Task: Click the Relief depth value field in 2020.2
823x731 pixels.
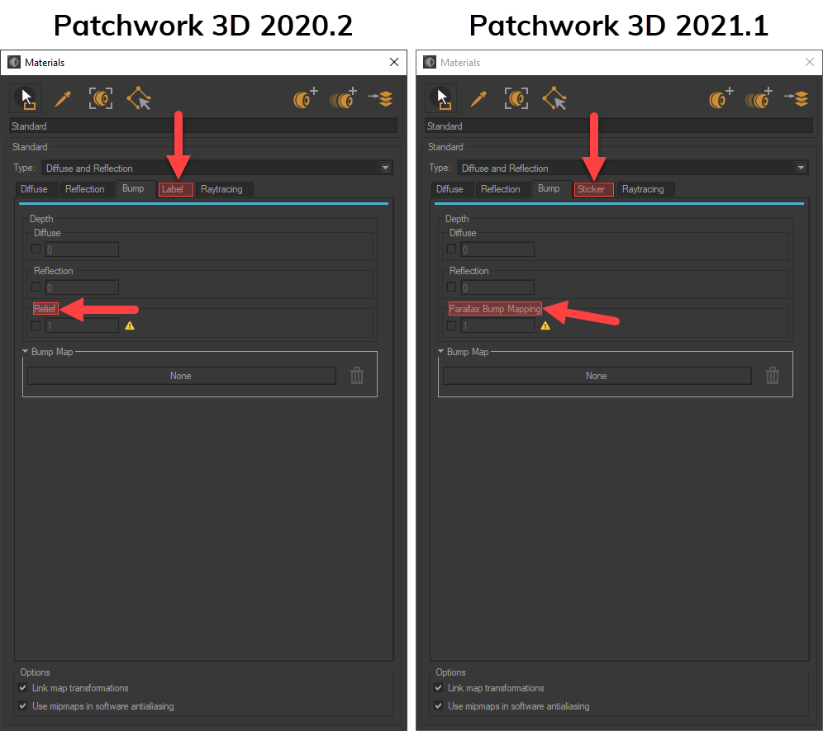Action: (x=82, y=326)
